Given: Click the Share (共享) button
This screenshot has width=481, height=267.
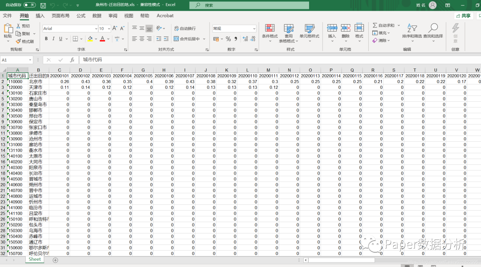Looking at the screenshot, I should coord(463,16).
